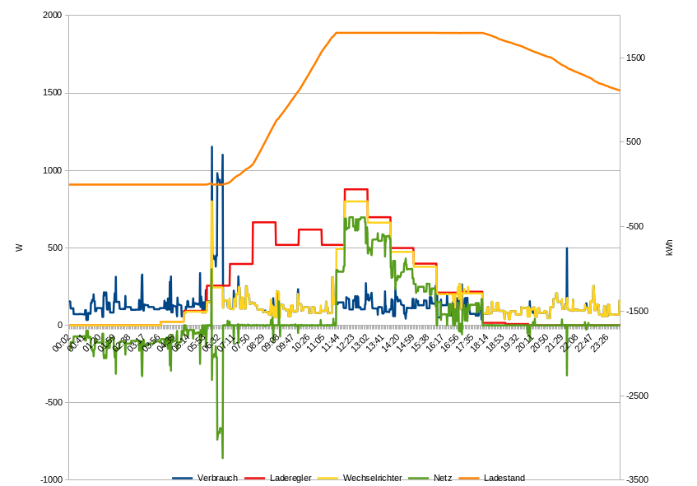
Task: Click the green Netz legend line swatch
Action: (420, 478)
